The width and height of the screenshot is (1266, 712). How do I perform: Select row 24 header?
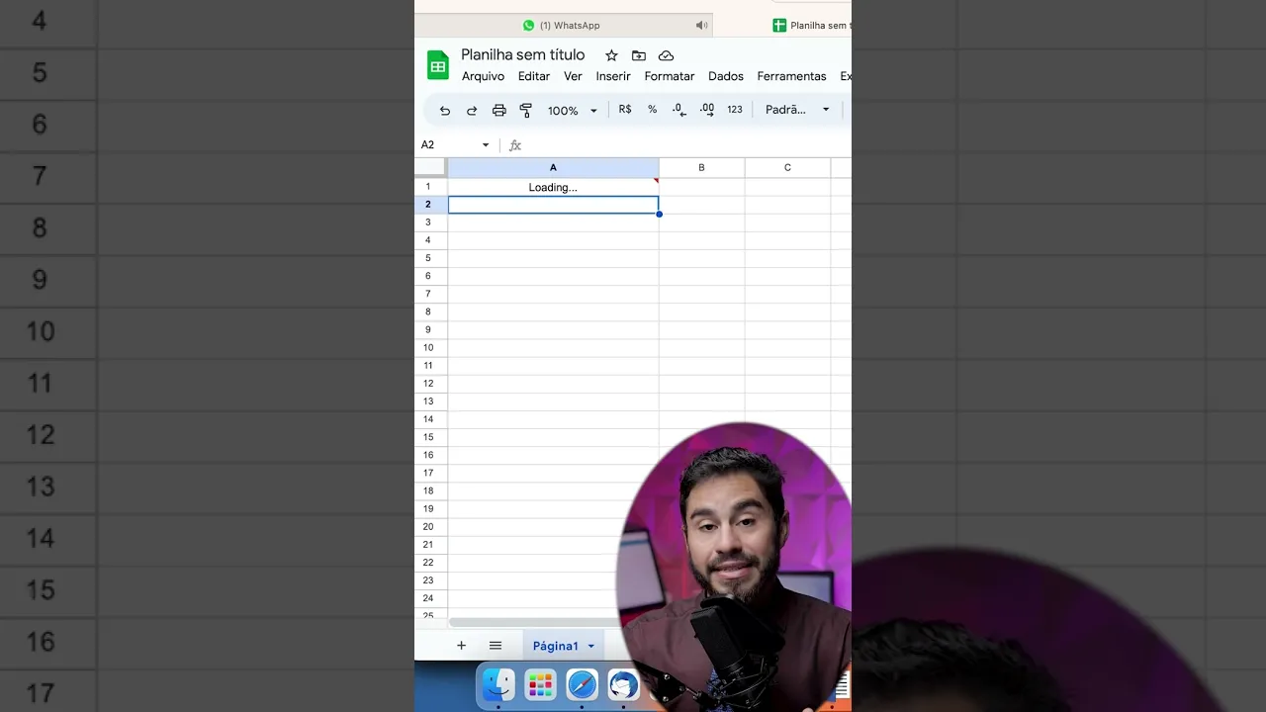(430, 598)
